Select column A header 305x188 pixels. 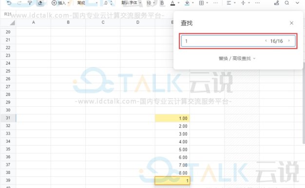tap(34, 22)
